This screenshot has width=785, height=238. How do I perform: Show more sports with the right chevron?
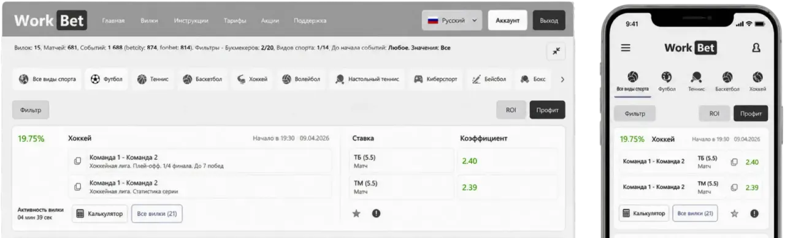[x=562, y=79]
